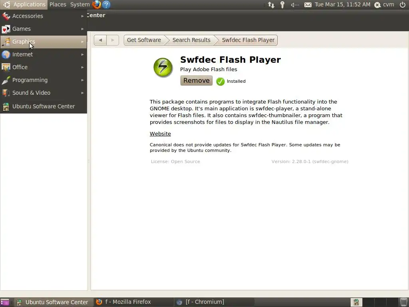Image resolution: width=409 pixels, height=307 pixels.
Task: Click the clock showing Tue Mar 15
Action: pyautogui.click(x=342, y=4)
